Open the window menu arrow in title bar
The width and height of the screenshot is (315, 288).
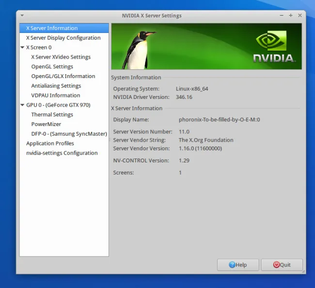point(22,16)
